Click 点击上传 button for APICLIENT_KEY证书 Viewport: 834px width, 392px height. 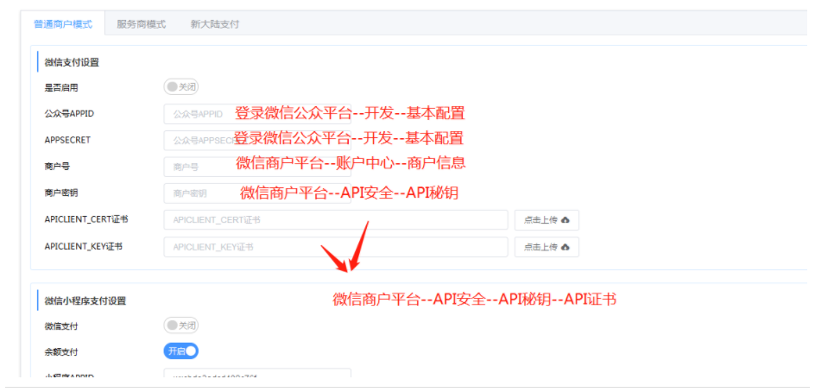[x=547, y=247]
